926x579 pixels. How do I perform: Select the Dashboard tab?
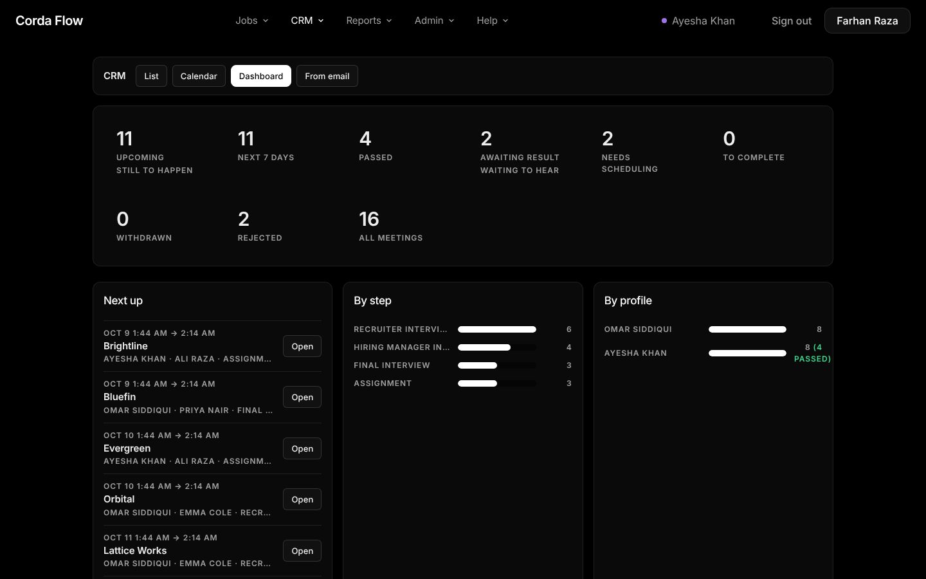point(260,76)
